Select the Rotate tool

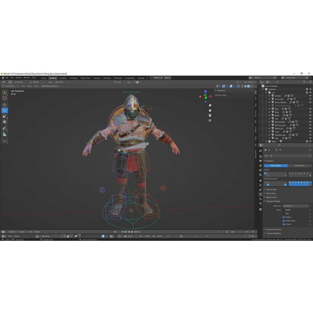(x=5, y=110)
